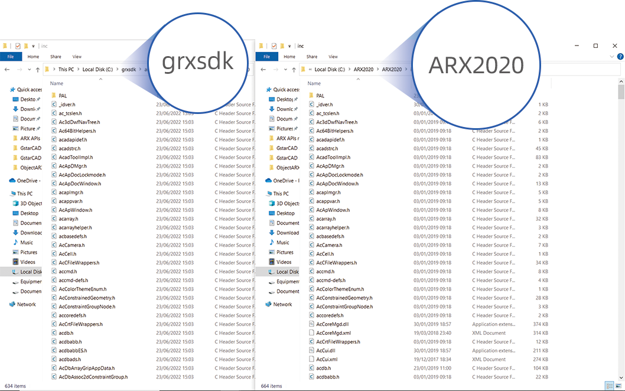Click OneDrive cloud icon in ARX2020 sidebar
The width and height of the screenshot is (625, 391).
click(268, 181)
